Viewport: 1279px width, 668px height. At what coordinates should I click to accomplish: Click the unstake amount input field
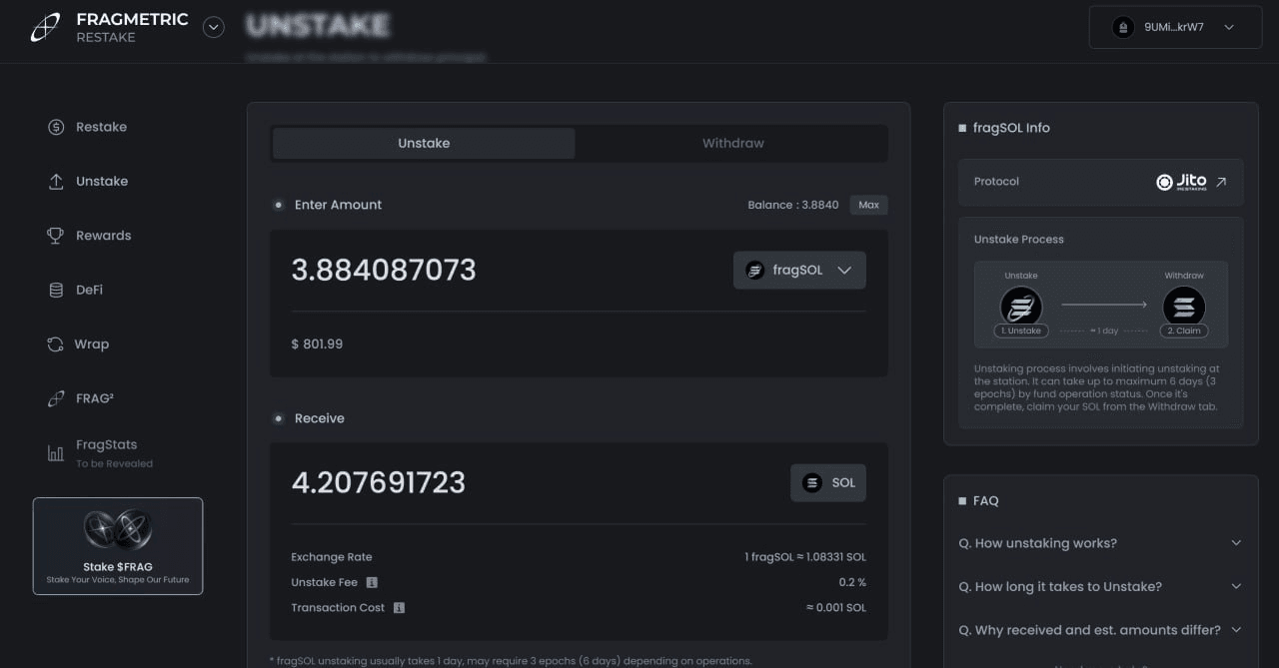coord(450,270)
